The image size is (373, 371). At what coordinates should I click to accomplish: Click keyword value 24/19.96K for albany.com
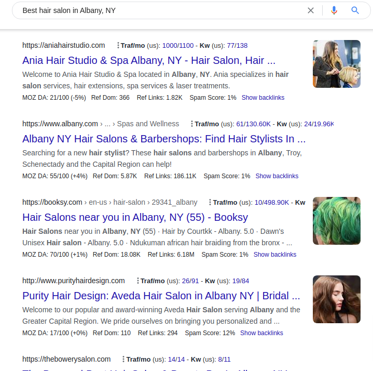[319, 124]
